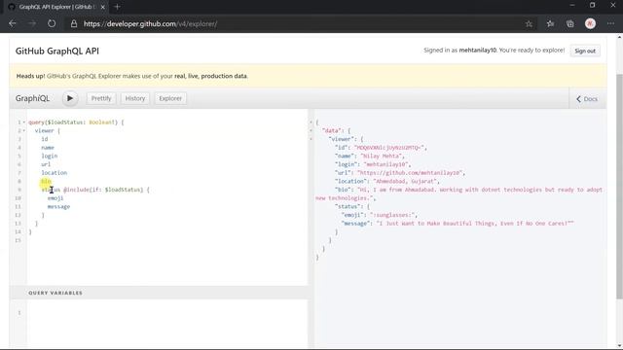This screenshot has width=623, height=350.
Task: Collapse the root object in results
Action: pos(311,122)
